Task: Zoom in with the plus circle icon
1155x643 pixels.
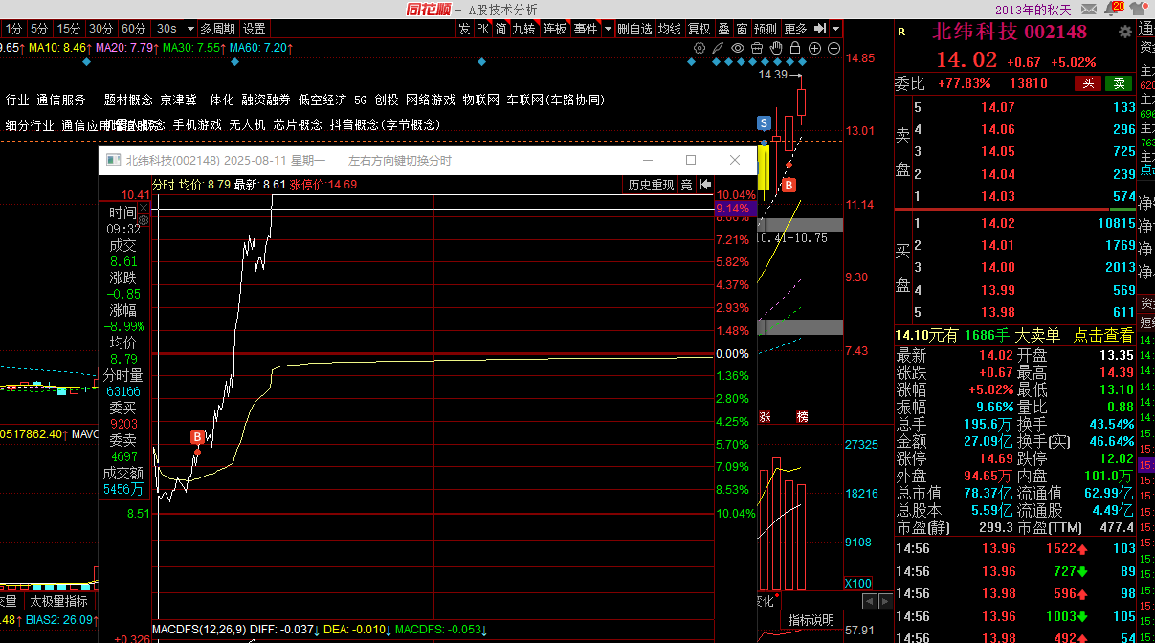Action: click(x=814, y=48)
